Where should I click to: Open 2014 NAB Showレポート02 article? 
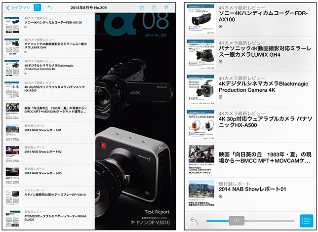click(x=49, y=154)
